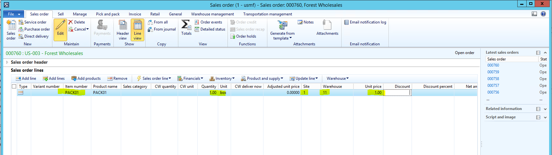
Task: Expand the Sales order header section
Action: 7,62
